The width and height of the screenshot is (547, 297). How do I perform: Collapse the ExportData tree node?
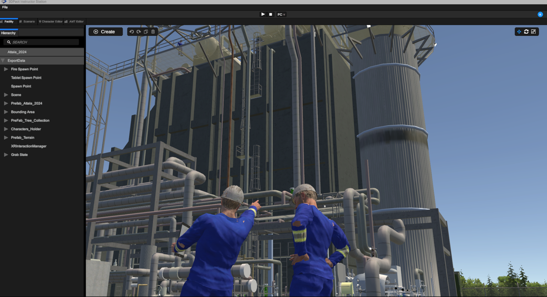pos(3,60)
